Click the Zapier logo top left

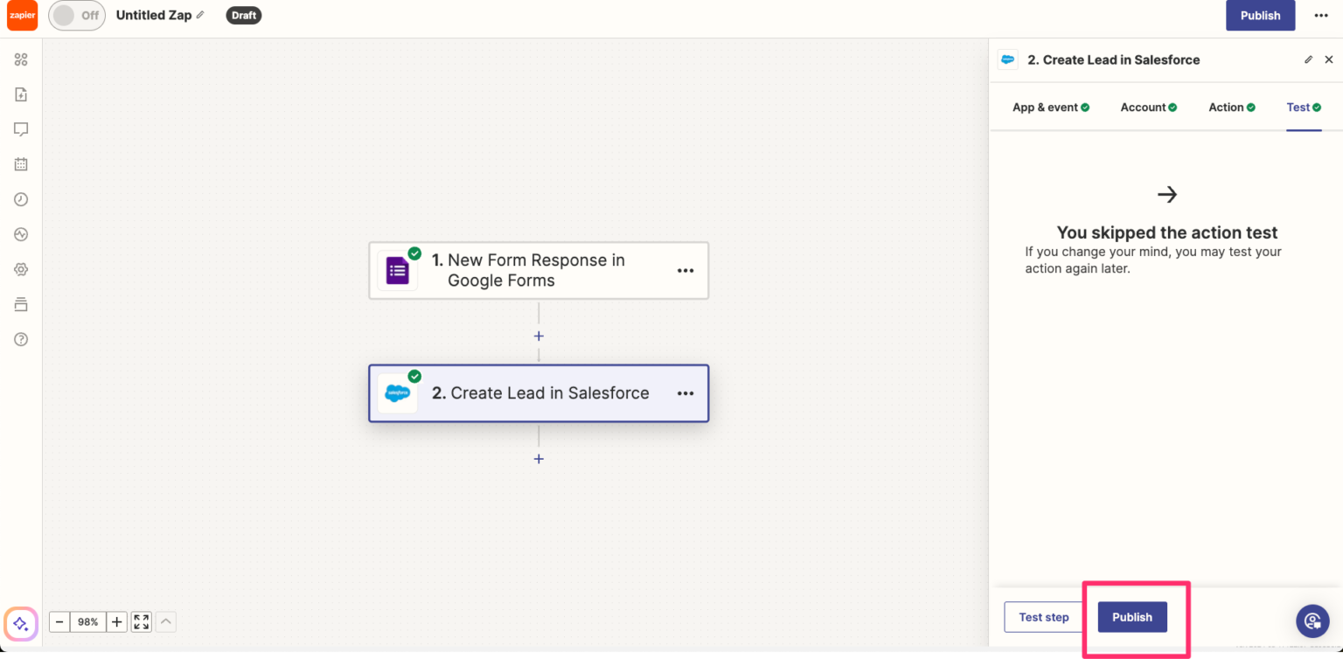22,15
